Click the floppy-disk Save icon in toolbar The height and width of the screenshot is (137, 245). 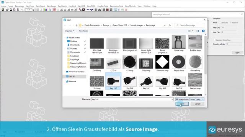click(3, 10)
